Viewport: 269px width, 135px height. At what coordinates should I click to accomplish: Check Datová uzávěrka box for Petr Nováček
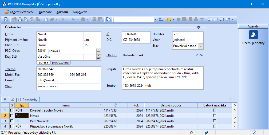[214, 121]
